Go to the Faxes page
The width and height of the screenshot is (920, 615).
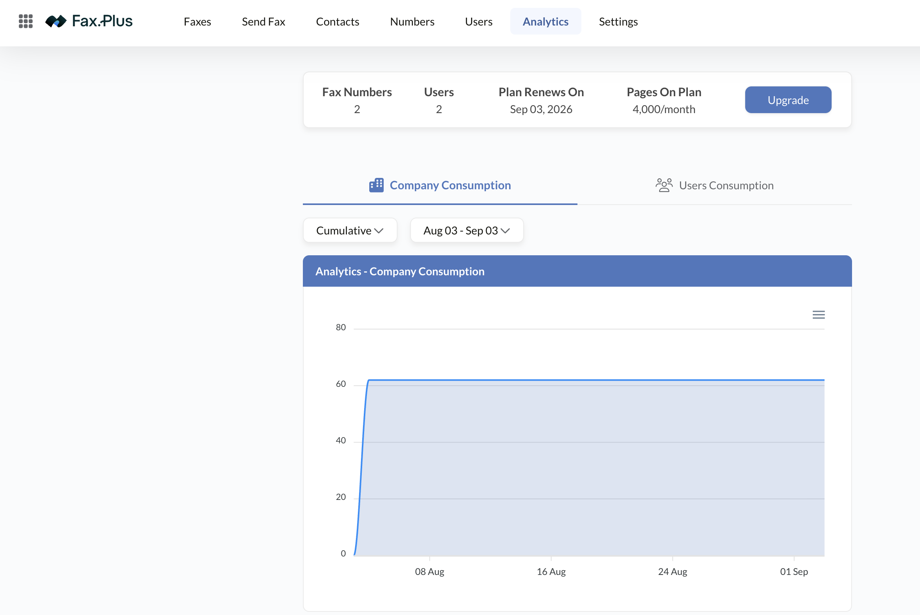coord(198,22)
